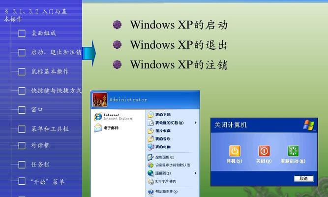Check the "开始" 菜单 checkbox
The width and height of the screenshot is (328, 197).
(22, 181)
